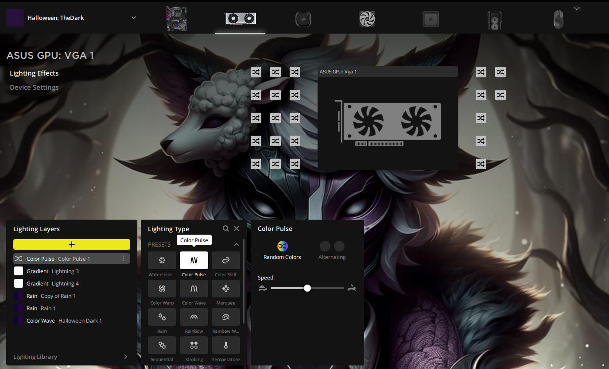The width and height of the screenshot is (609, 369).
Task: Choose the Color Warp lighting preset
Action: pyautogui.click(x=162, y=289)
